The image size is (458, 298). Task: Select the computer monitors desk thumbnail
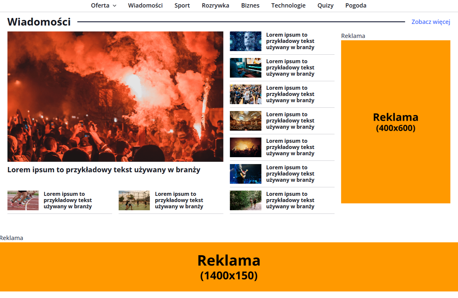[x=245, y=68]
